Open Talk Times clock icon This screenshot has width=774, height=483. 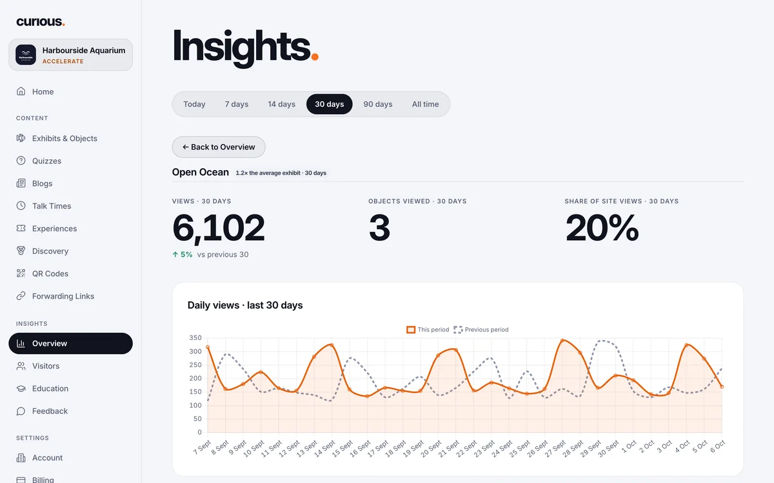(x=21, y=205)
